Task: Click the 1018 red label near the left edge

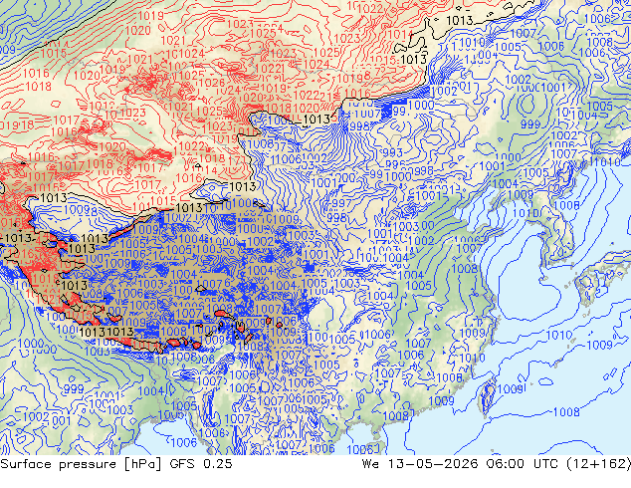Action: pyautogui.click(x=38, y=87)
